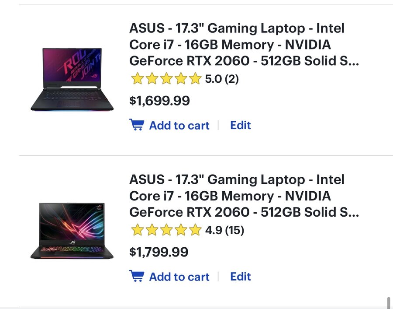Select the "Add to cart" text for $1,799.99 laptop
This screenshot has width=393, height=309.
coord(179,277)
